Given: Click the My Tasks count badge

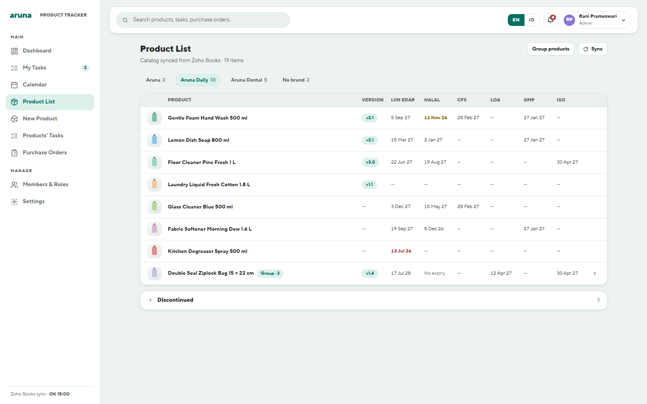Looking at the screenshot, I should pyautogui.click(x=85, y=68).
